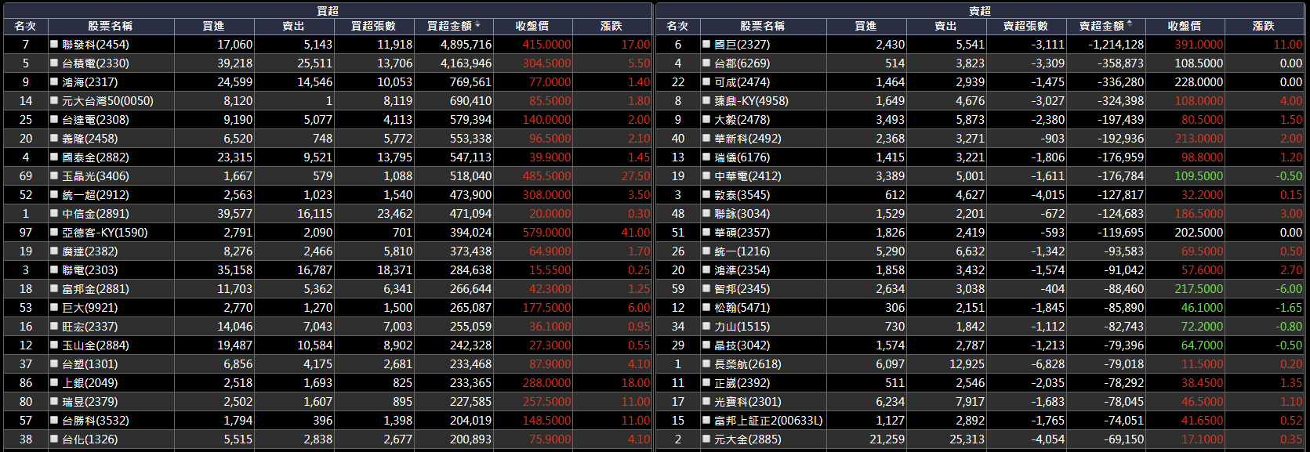Open stock 華新科(2492)

748,139
